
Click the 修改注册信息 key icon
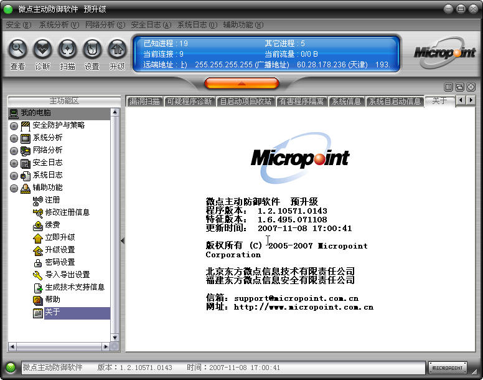[x=37, y=213]
